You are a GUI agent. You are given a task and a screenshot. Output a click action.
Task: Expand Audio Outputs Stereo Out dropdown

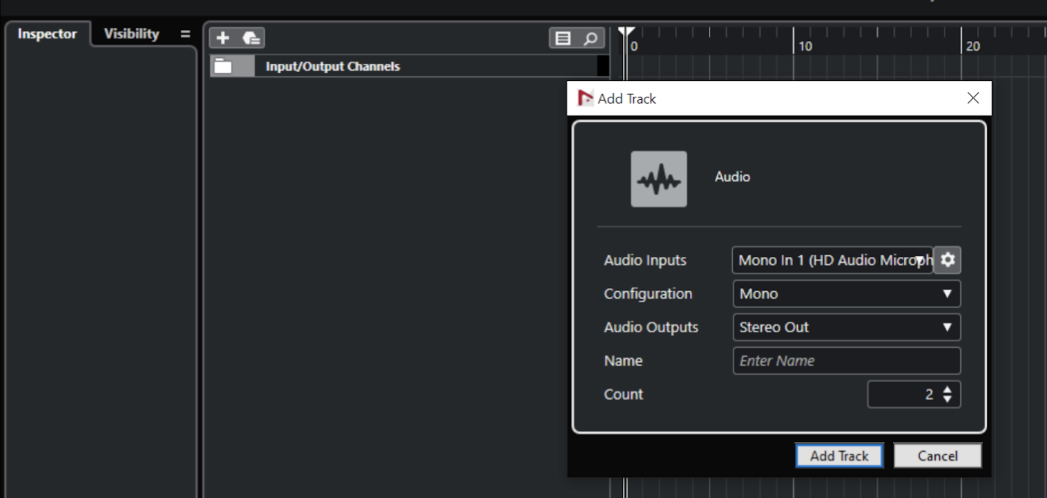click(x=846, y=328)
